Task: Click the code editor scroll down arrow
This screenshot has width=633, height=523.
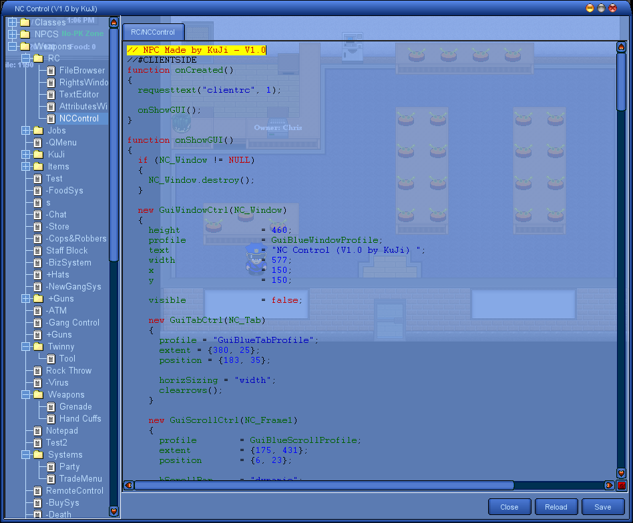Action: pos(621,473)
